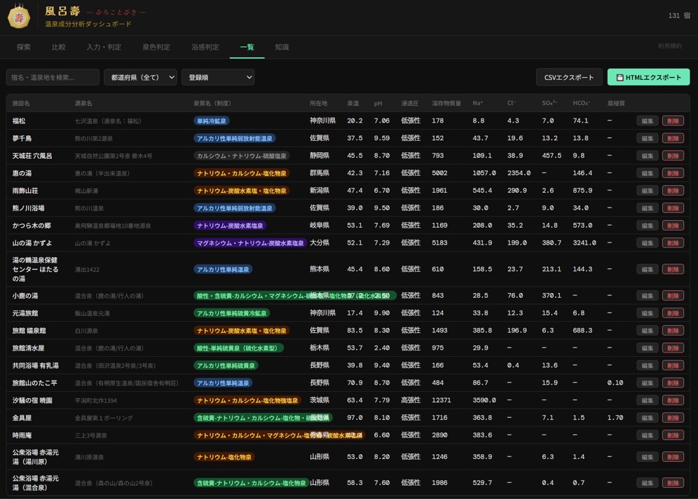Screen dimensions: 698x499
Task: Delete the 旅館清水屋 entry
Action: point(673,348)
